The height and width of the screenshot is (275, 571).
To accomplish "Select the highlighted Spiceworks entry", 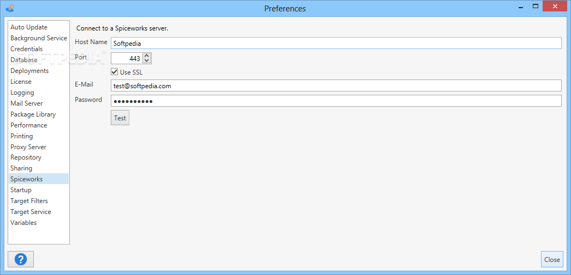I will point(39,179).
